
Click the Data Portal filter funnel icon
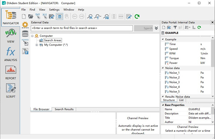tap(175, 28)
